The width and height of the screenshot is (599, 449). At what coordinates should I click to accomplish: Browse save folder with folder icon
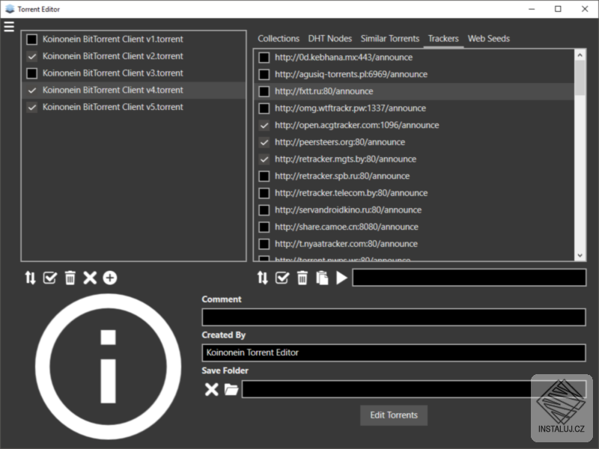[x=231, y=389]
